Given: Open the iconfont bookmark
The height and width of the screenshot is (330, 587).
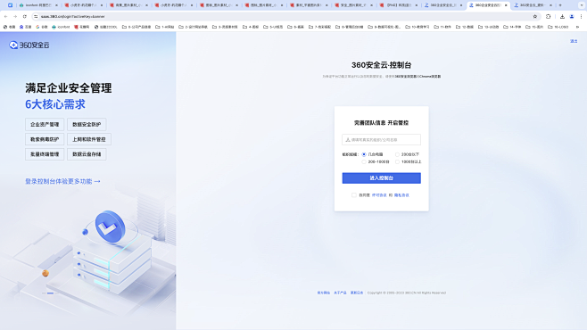Looking at the screenshot, I should click(61, 27).
